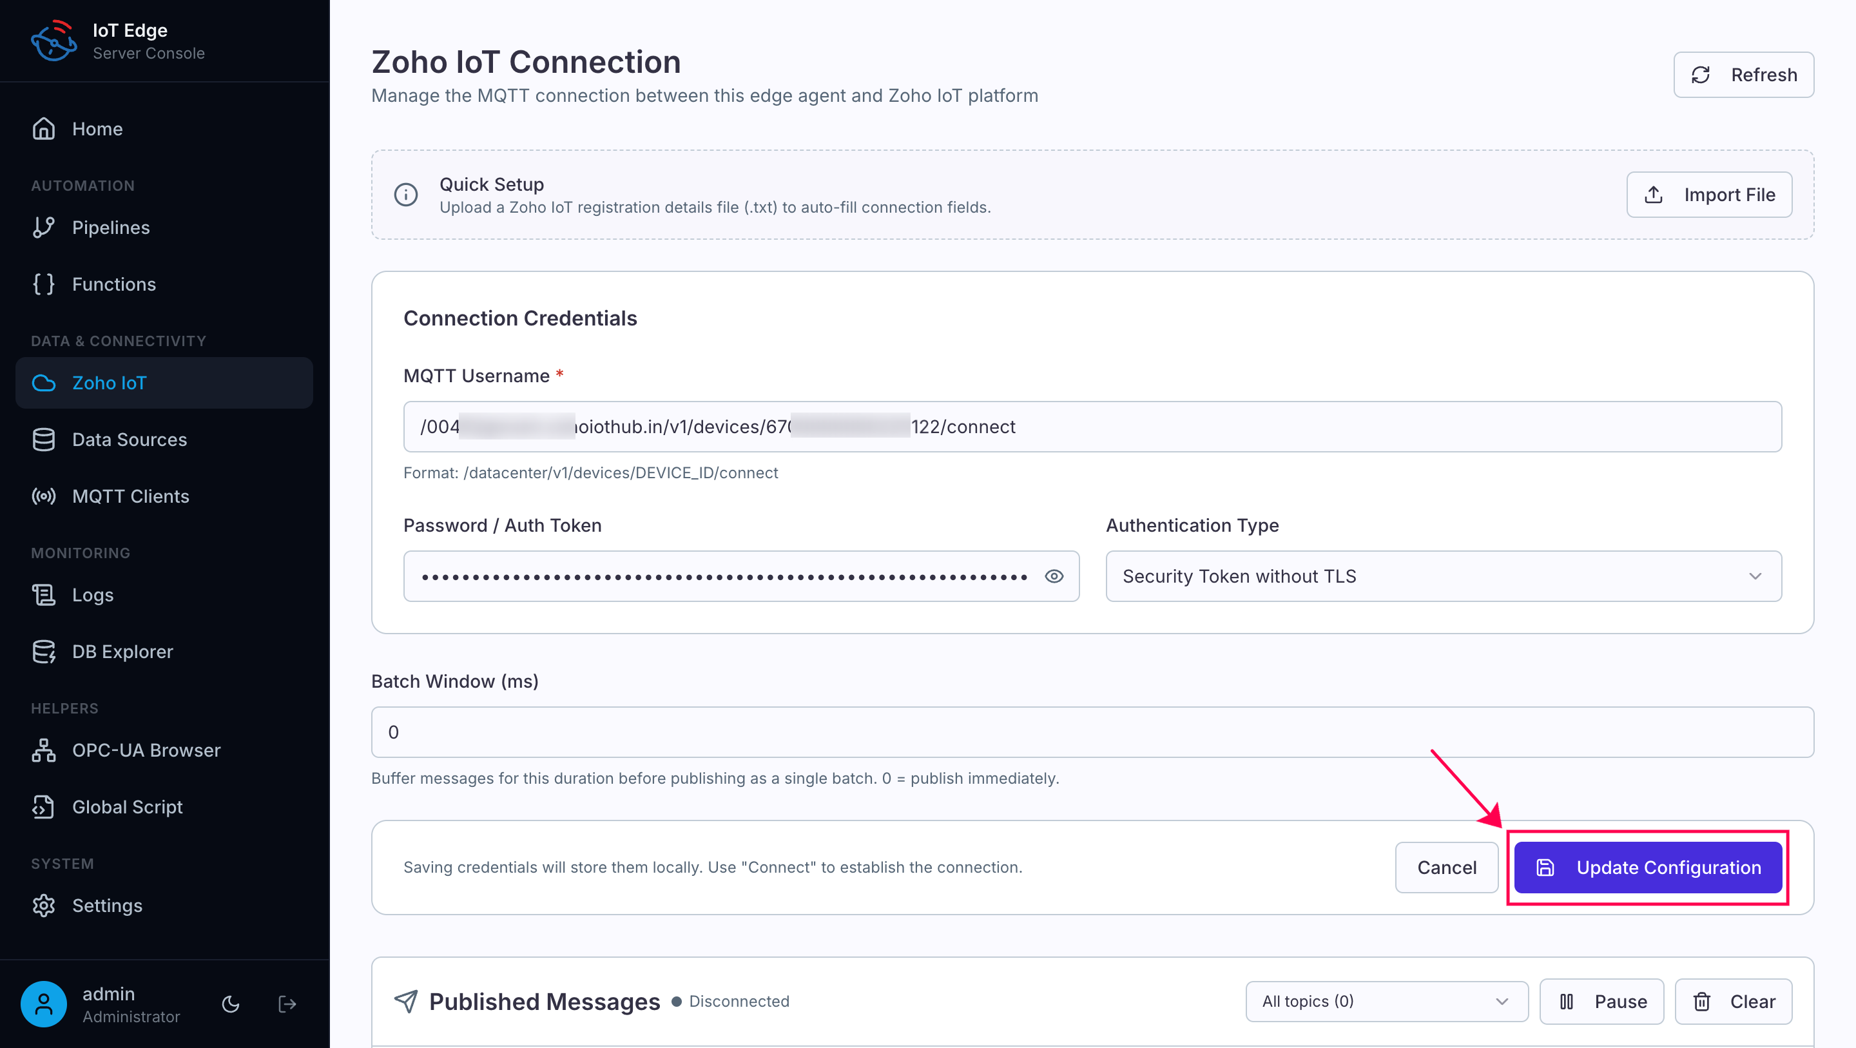
Task: Open the Data Sources page
Action: coord(164,440)
